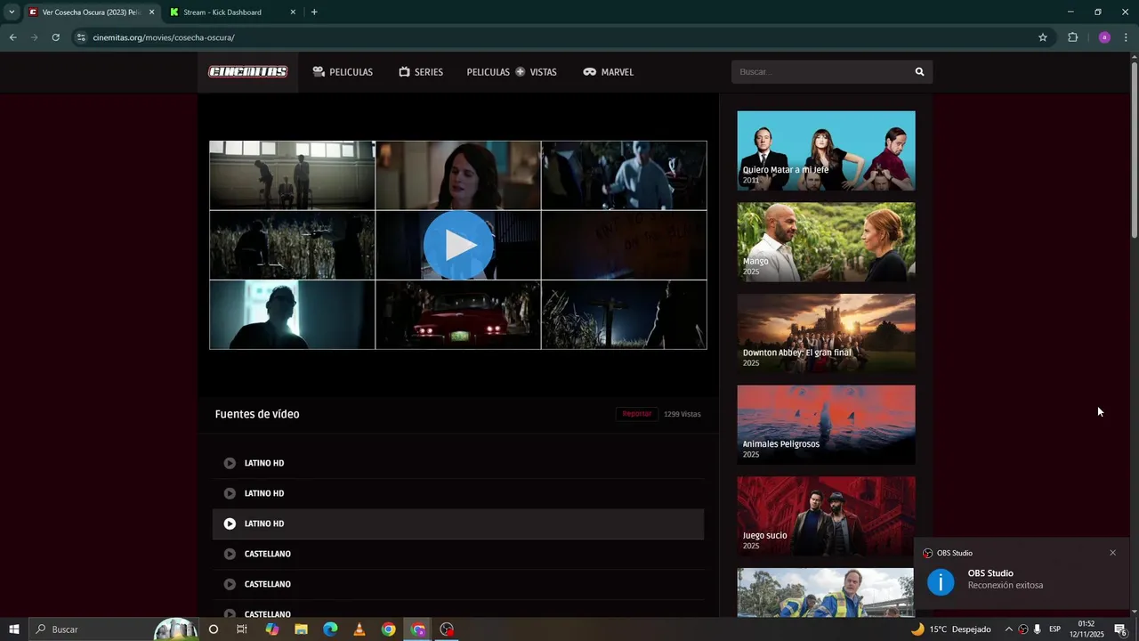Open Juego sucio movie card
1139x641 pixels.
[x=826, y=516]
